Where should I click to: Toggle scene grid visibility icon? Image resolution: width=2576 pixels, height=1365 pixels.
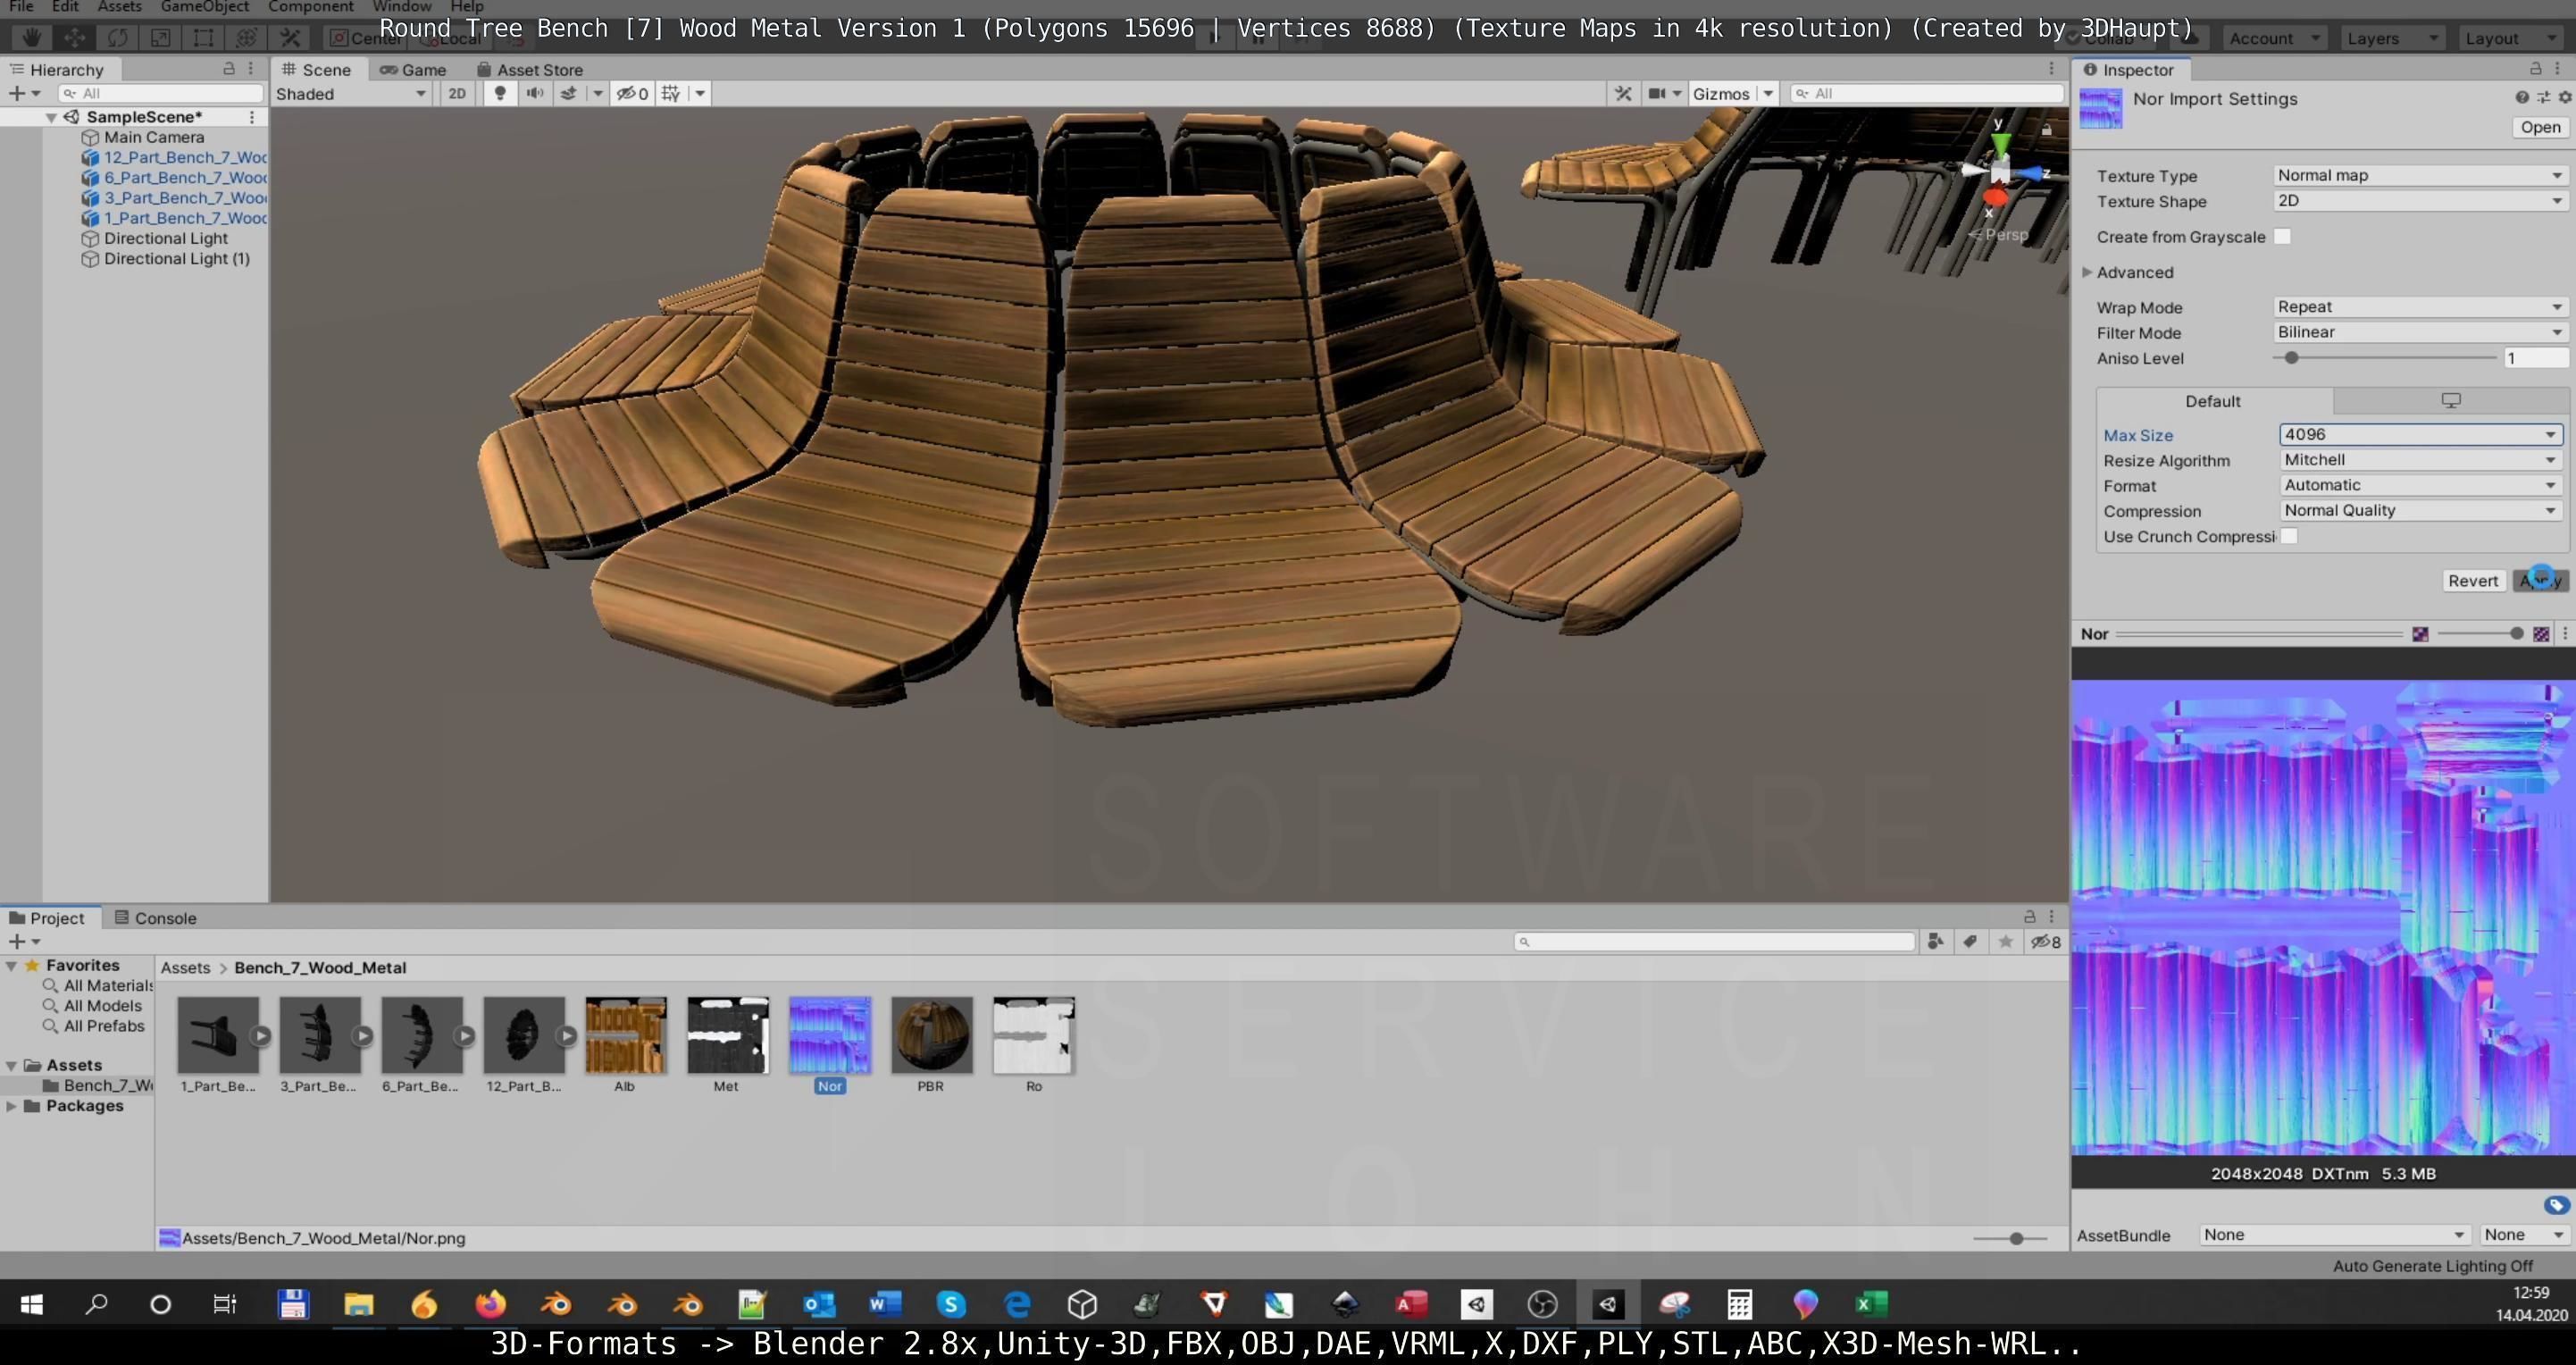(x=671, y=93)
